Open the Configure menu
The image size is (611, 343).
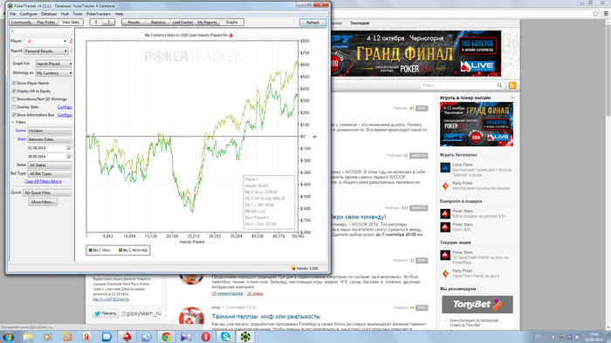(x=28, y=14)
